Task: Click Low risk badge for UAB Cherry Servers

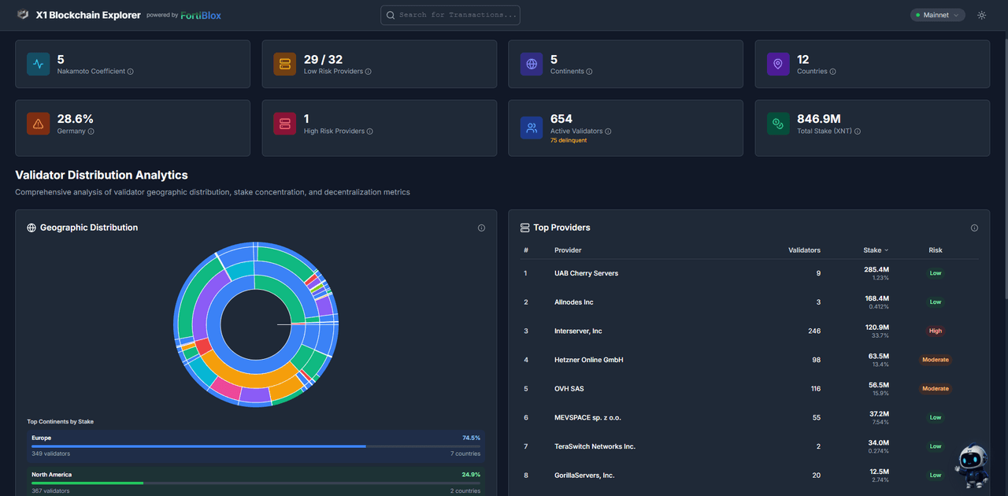Action: pos(936,273)
